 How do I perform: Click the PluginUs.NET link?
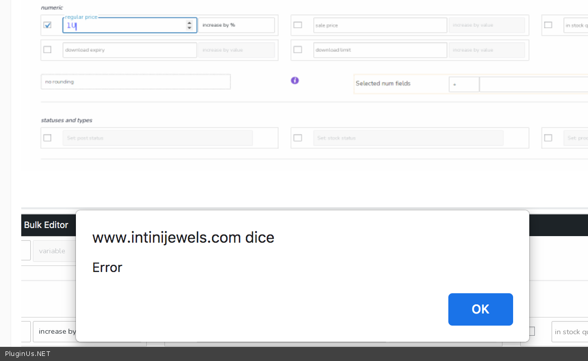click(28, 354)
